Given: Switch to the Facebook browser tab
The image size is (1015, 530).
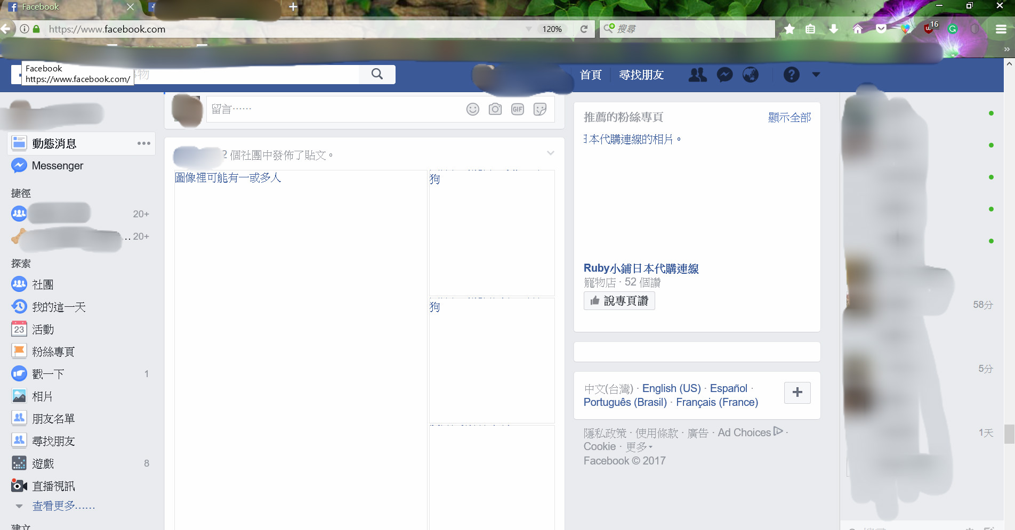Looking at the screenshot, I should [69, 7].
